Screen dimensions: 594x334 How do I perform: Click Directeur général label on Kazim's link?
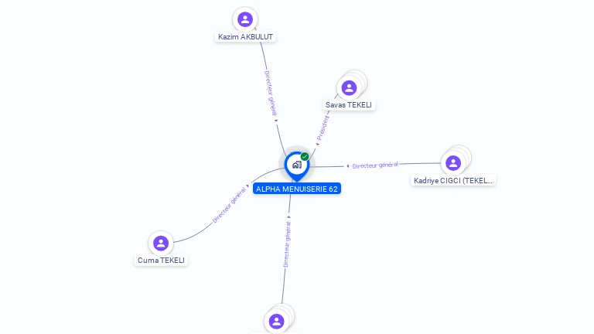point(271,94)
